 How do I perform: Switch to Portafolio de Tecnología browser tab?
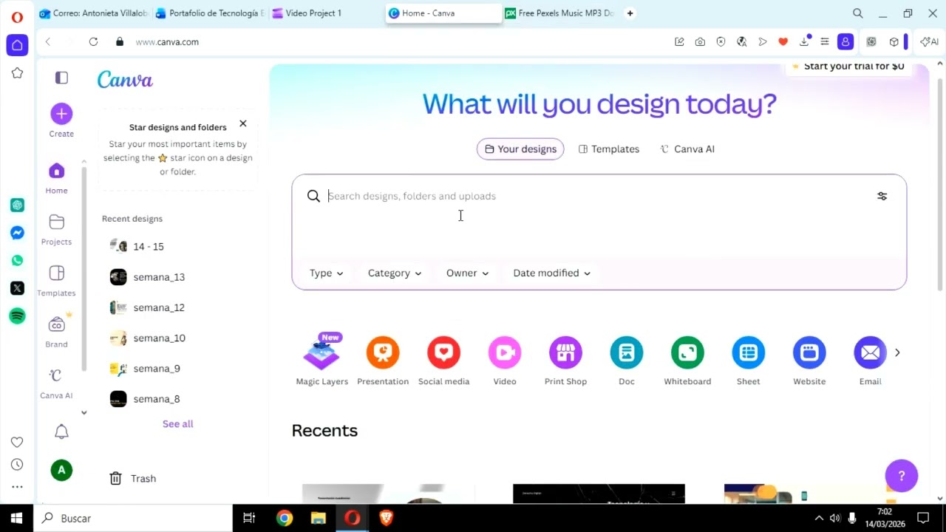click(x=210, y=13)
